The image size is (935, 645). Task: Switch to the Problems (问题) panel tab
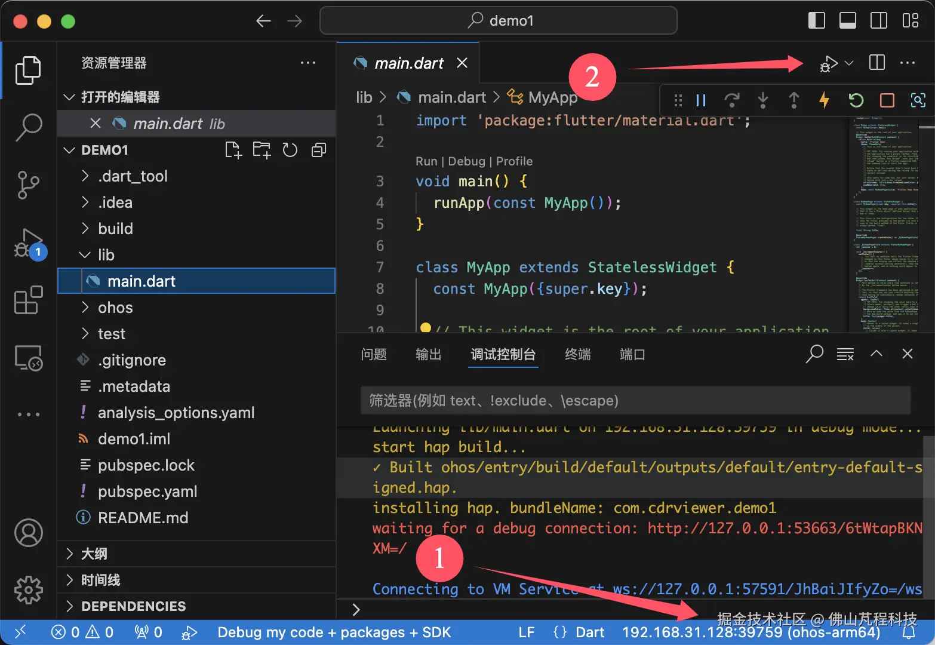tap(374, 355)
